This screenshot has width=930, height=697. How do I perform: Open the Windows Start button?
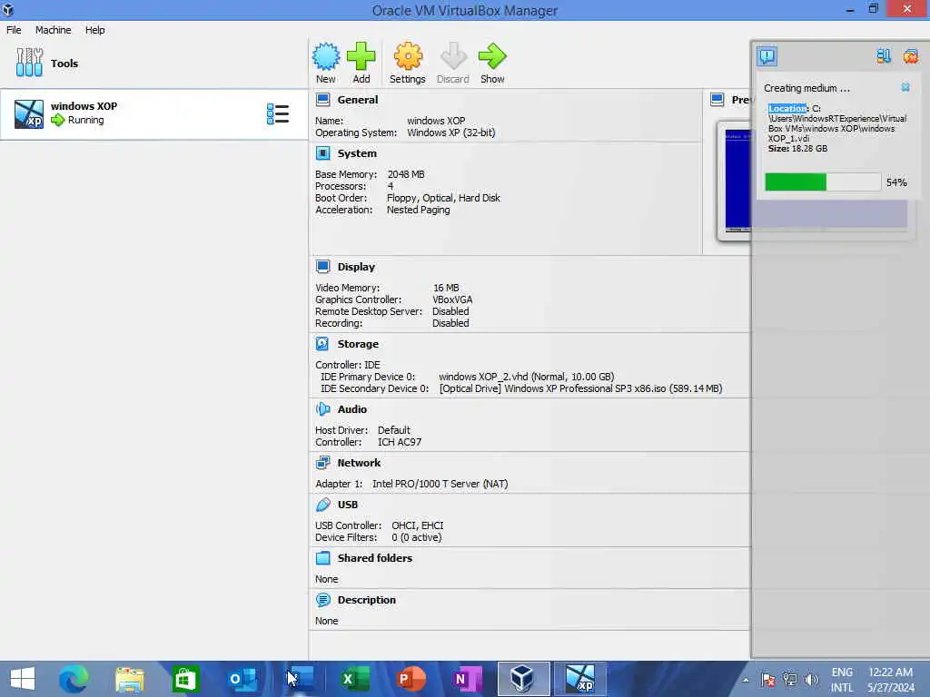(x=23, y=679)
